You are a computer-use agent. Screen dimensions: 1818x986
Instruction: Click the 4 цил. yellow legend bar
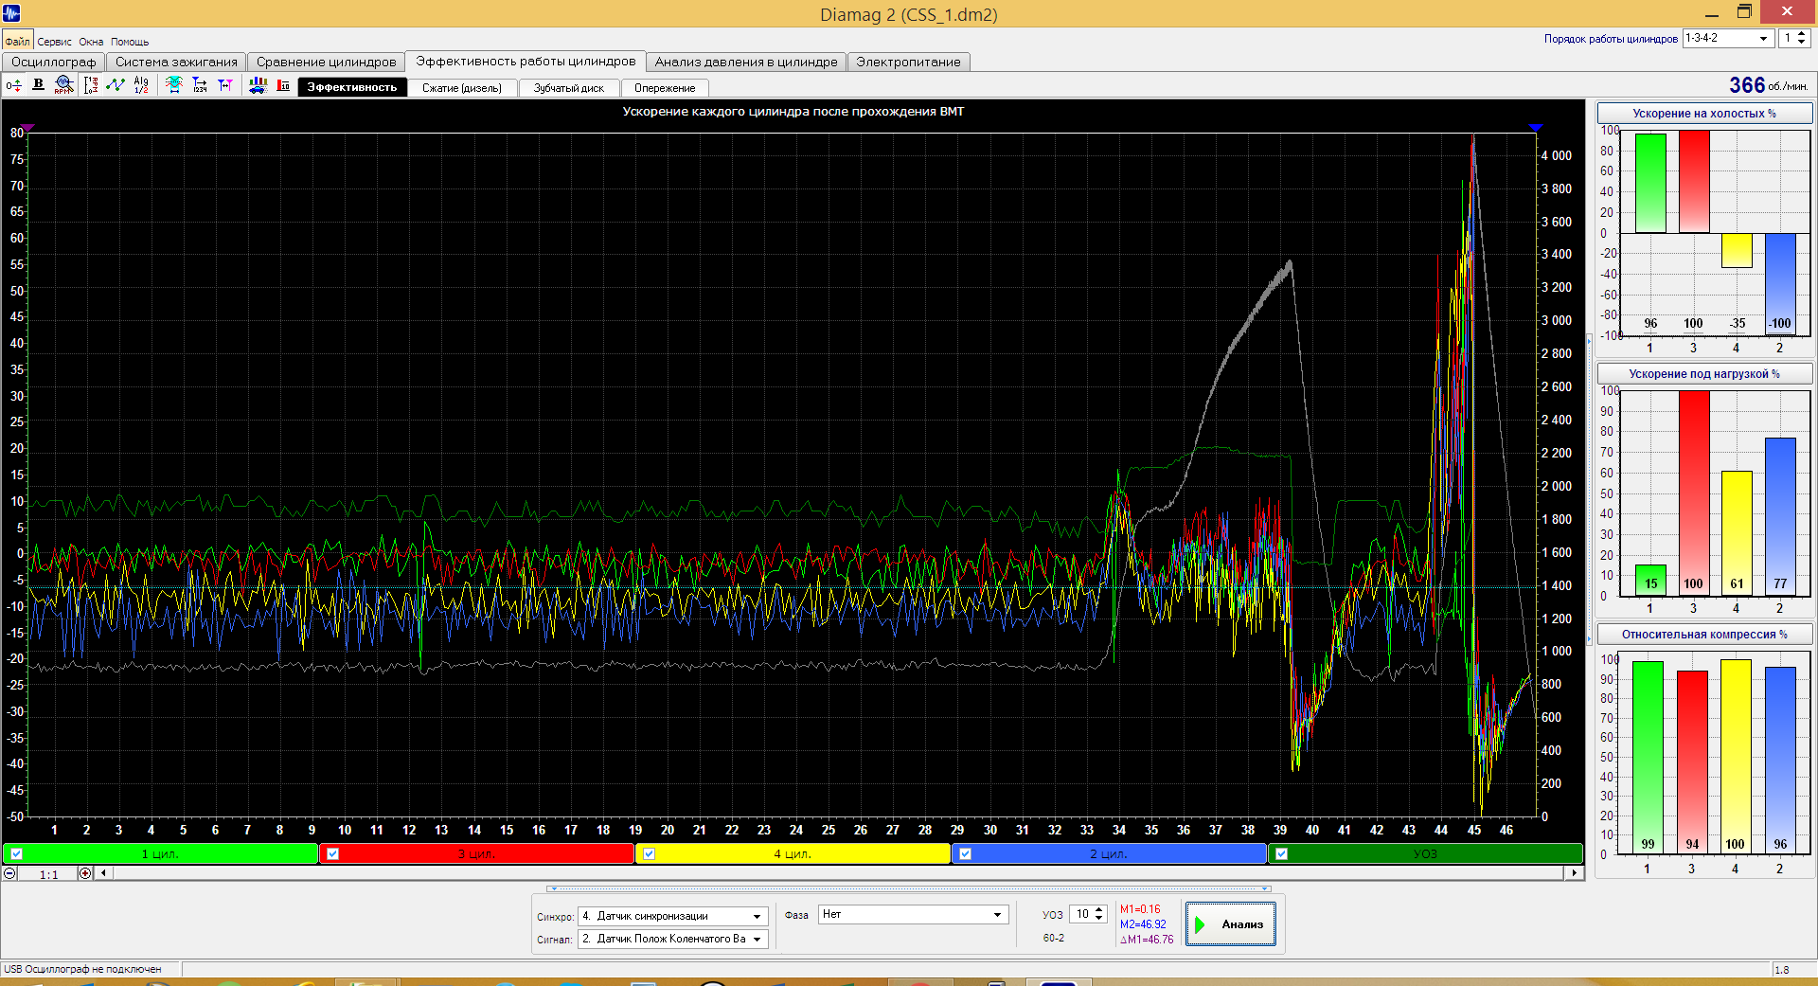(x=793, y=853)
